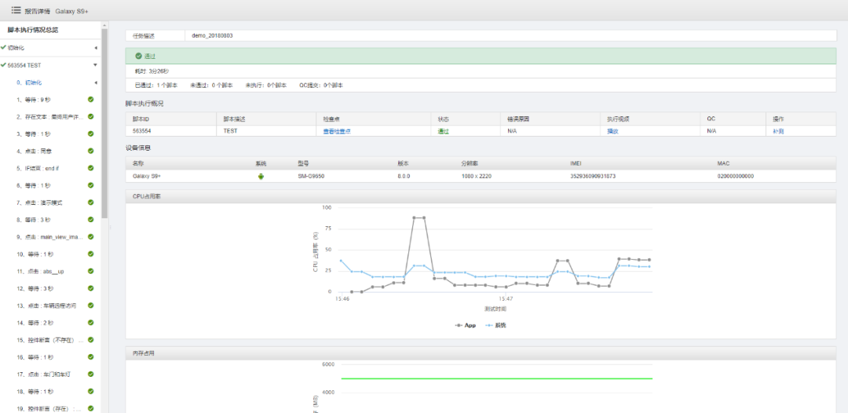This screenshot has height=413, width=848.
Task: Click the 报告详情 header title
Action: pyautogui.click(x=38, y=10)
